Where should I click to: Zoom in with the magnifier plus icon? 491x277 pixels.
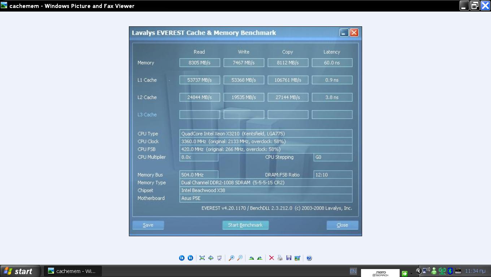click(x=231, y=258)
